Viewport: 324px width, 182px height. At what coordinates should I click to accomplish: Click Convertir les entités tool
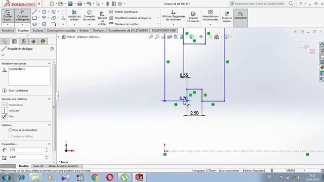click(89, 16)
